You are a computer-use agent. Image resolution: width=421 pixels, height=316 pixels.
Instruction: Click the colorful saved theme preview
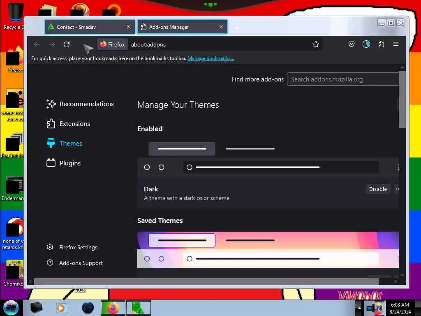click(268, 250)
